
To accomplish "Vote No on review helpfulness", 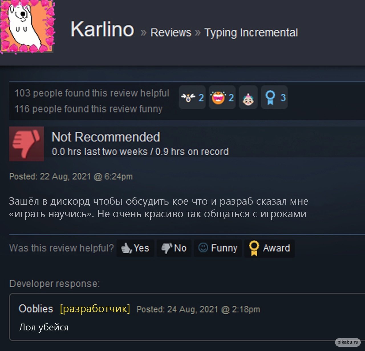I will point(174,248).
